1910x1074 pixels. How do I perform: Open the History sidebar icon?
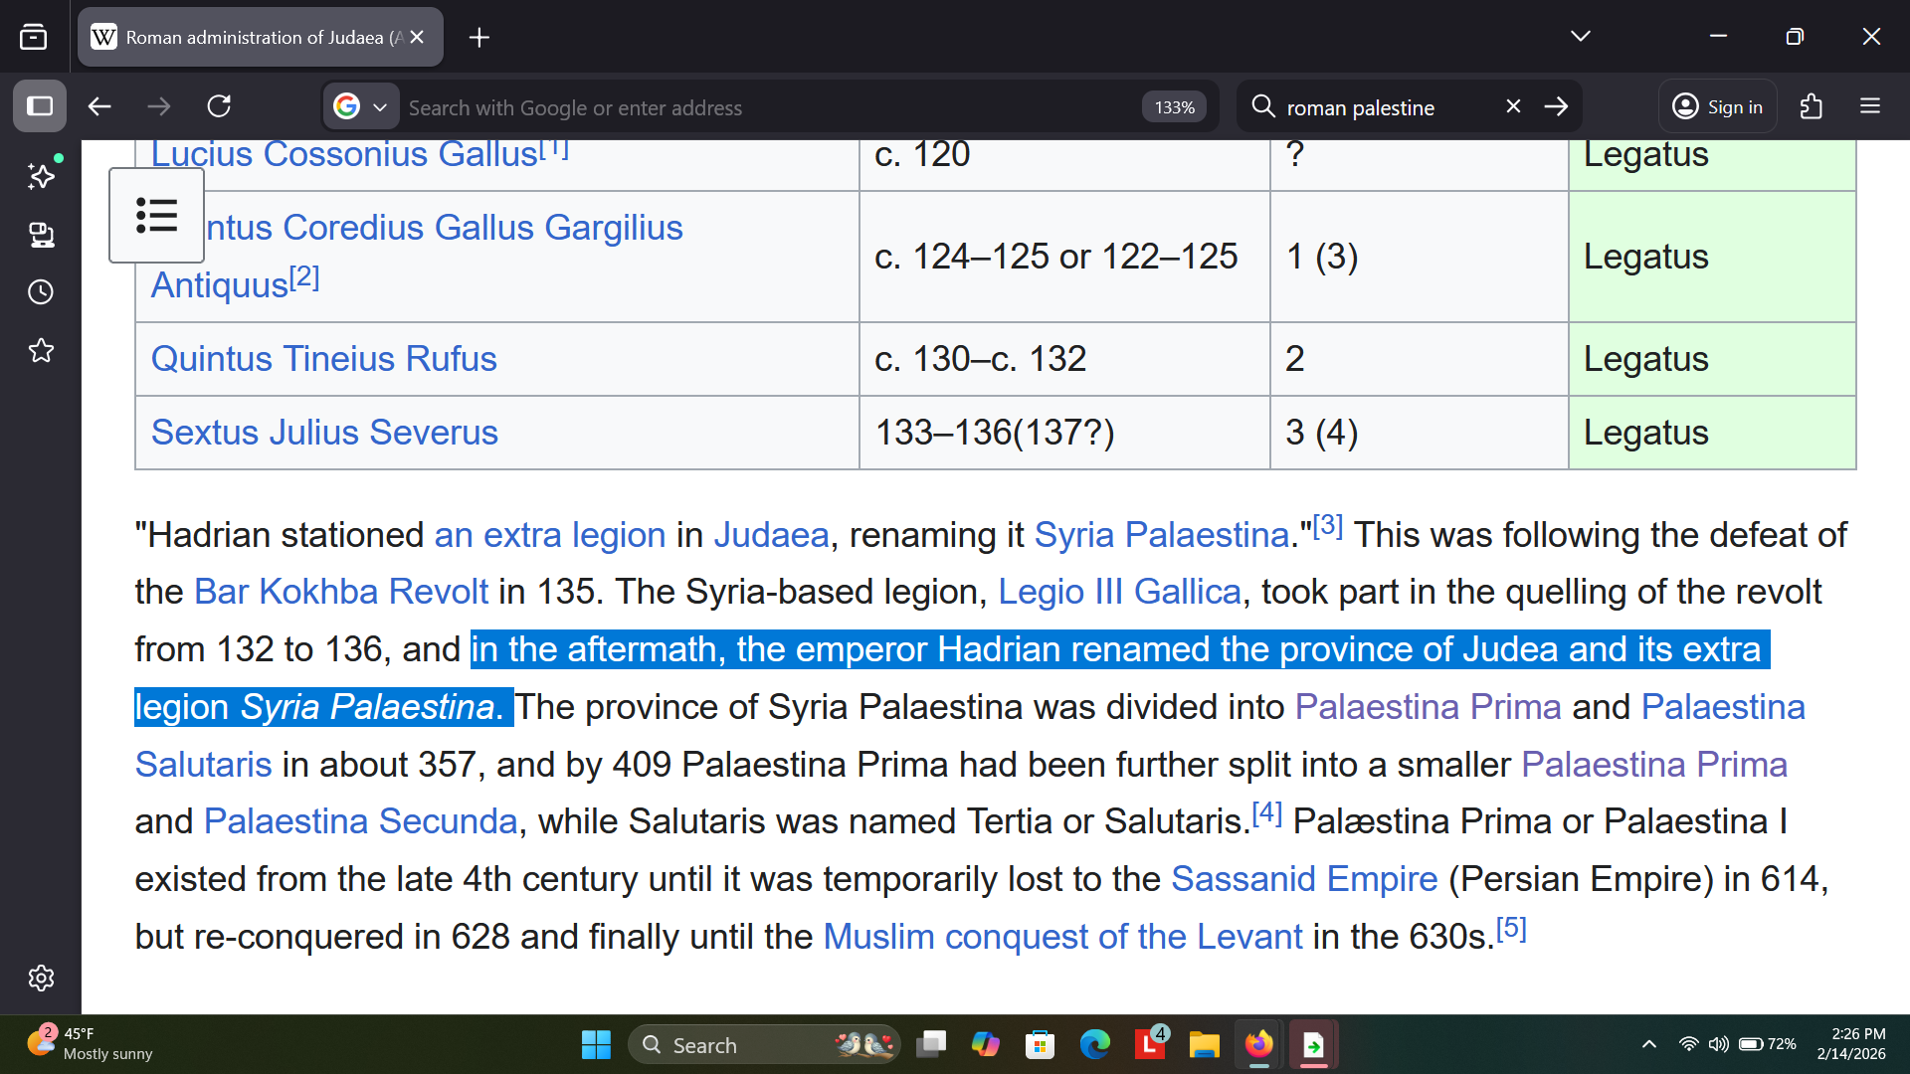coord(41,292)
